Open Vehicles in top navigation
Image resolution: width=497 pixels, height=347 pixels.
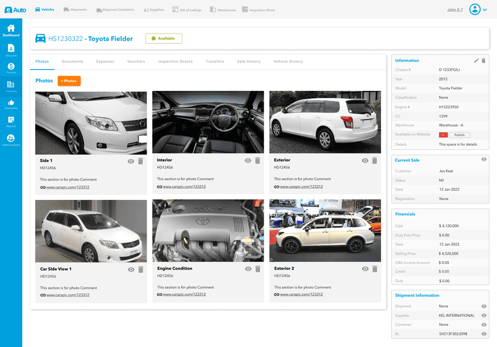click(x=44, y=10)
